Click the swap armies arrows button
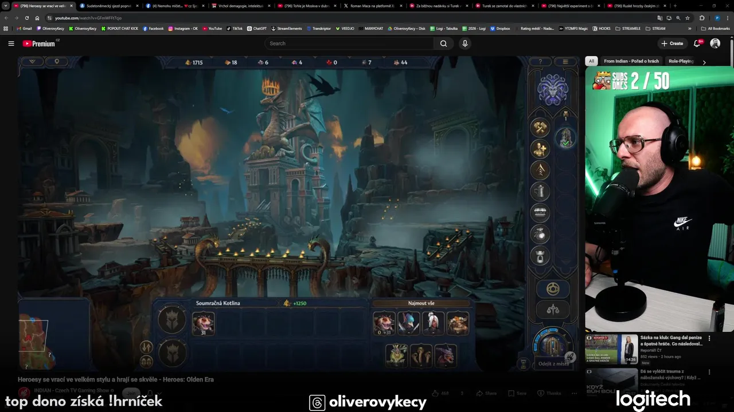The image size is (734, 412). 146,347
